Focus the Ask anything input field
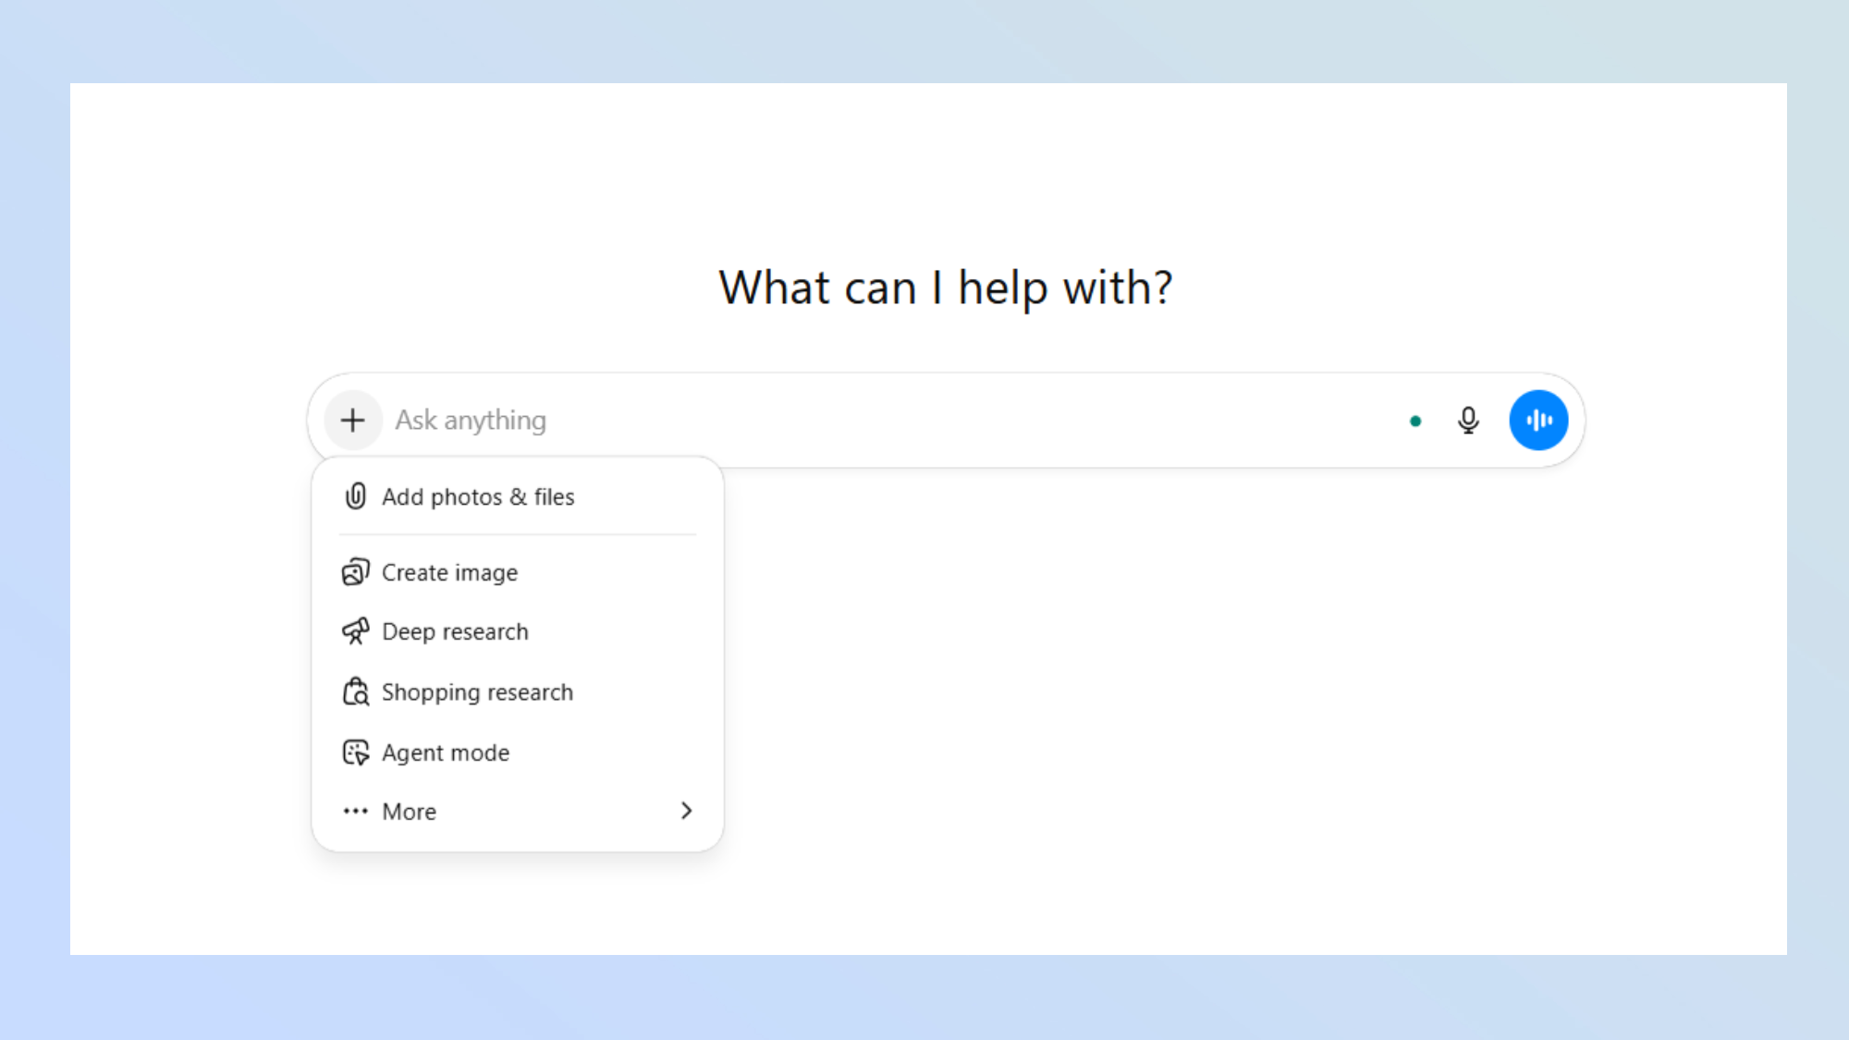 click(471, 421)
